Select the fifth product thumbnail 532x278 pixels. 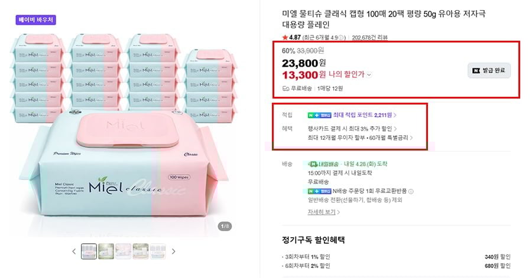point(158,251)
